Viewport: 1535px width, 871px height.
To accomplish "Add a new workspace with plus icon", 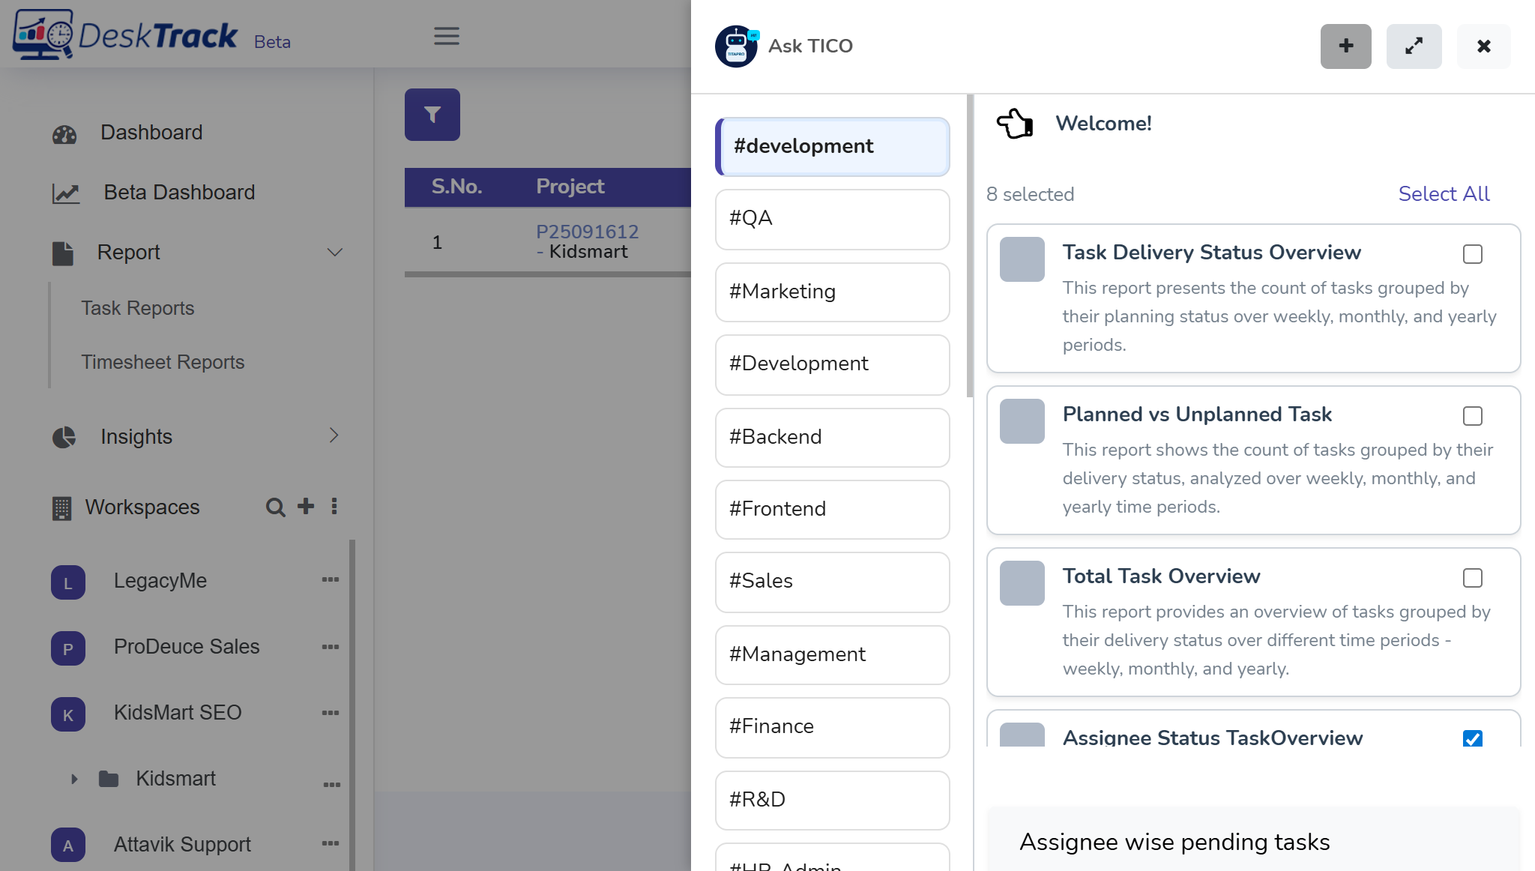I will pos(306,506).
